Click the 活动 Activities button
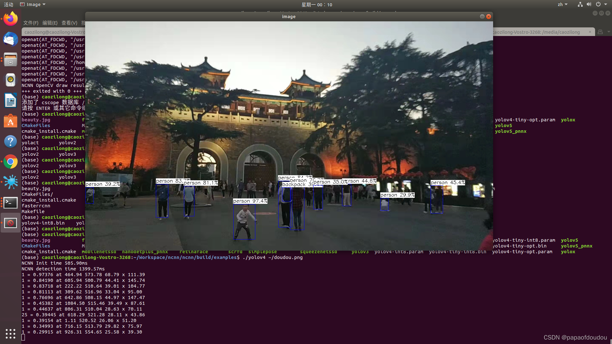Image resolution: width=612 pixels, height=344 pixels. click(x=9, y=4)
